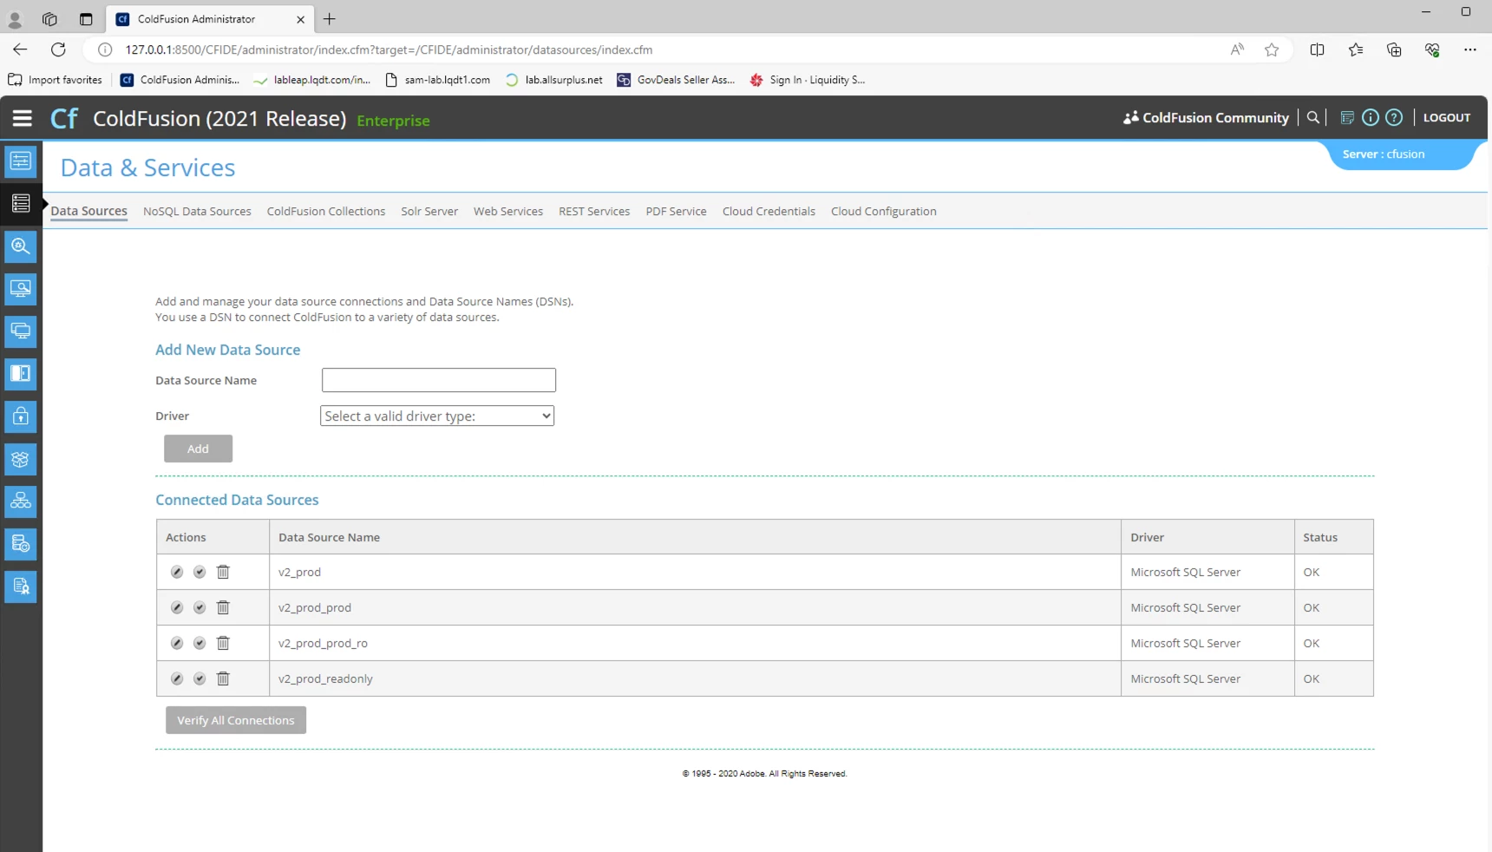Viewport: 1492px width, 852px height.
Task: Expand the Driver type dropdown
Action: (437, 416)
